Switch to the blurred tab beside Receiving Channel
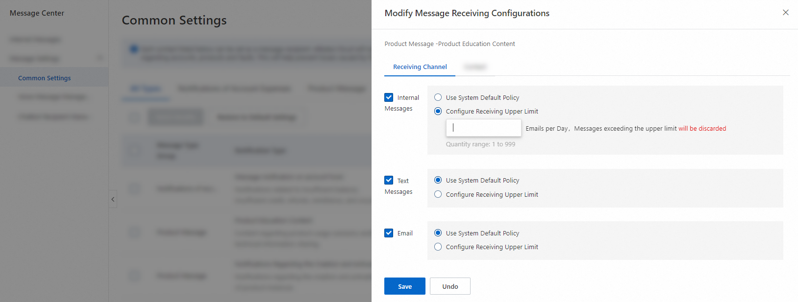The width and height of the screenshot is (798, 302). pyautogui.click(x=475, y=67)
